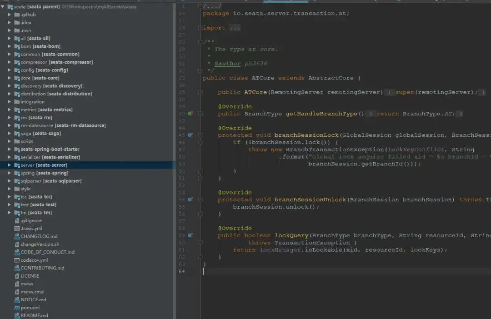This screenshot has width=491, height=319.
Task: Unfold the file header comment block
Action: pyautogui.click(x=200, y=6)
